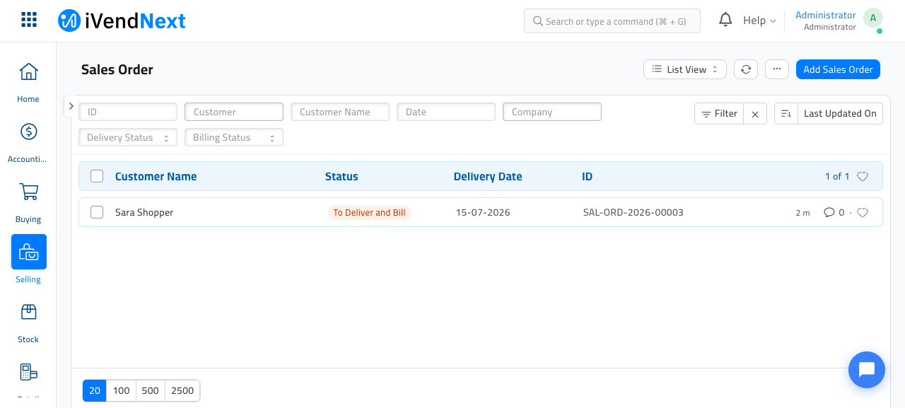Open Sara Shopper sales order
Viewport: 905px width, 408px height.
click(144, 212)
